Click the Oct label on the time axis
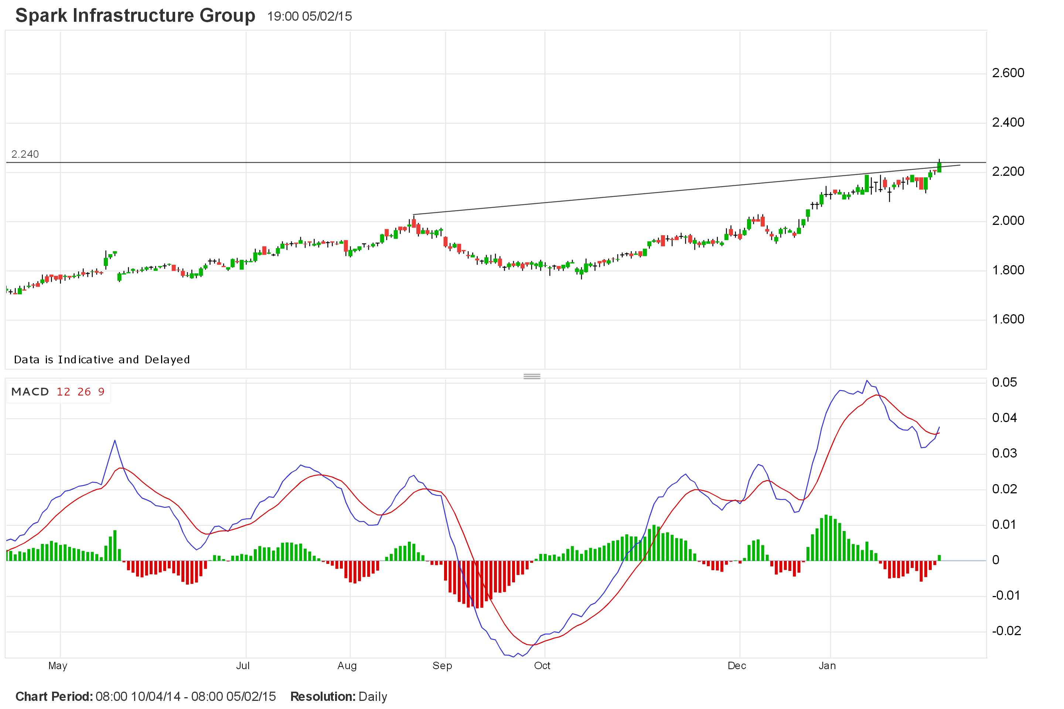This screenshot has height=709, width=1064. tap(542, 665)
